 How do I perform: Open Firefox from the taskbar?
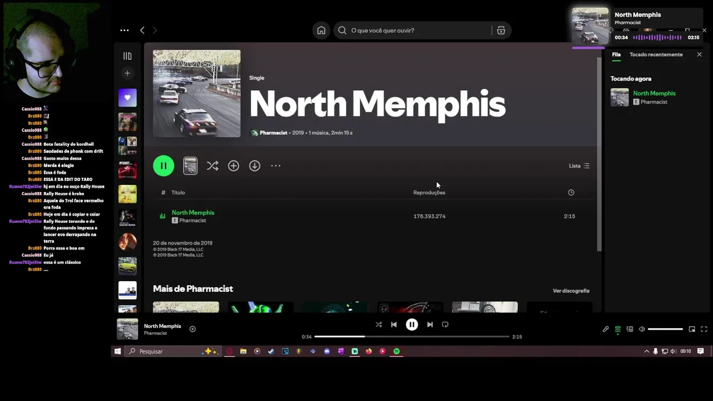coord(369,351)
